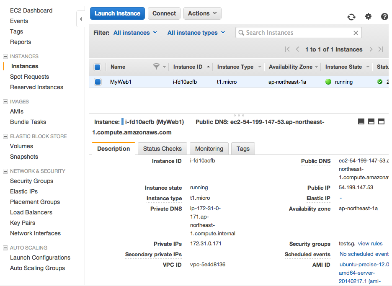Screen dimensions: 392x286
Task: Open Launch Configurations in sidebar
Action: (40, 258)
